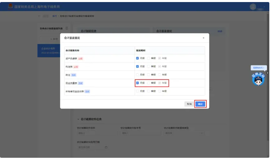This screenshot has height=159, width=271.
Task: Open the 征纳互动 assistant mascot
Action: pos(258,79)
